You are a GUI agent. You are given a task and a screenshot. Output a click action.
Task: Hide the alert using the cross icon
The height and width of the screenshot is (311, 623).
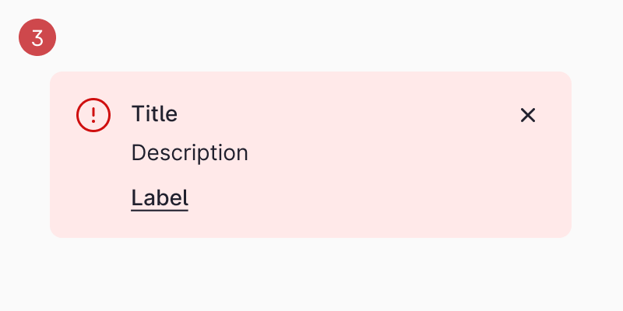(528, 115)
